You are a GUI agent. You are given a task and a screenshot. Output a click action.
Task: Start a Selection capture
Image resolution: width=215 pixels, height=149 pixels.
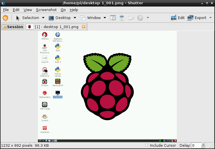[27, 18]
